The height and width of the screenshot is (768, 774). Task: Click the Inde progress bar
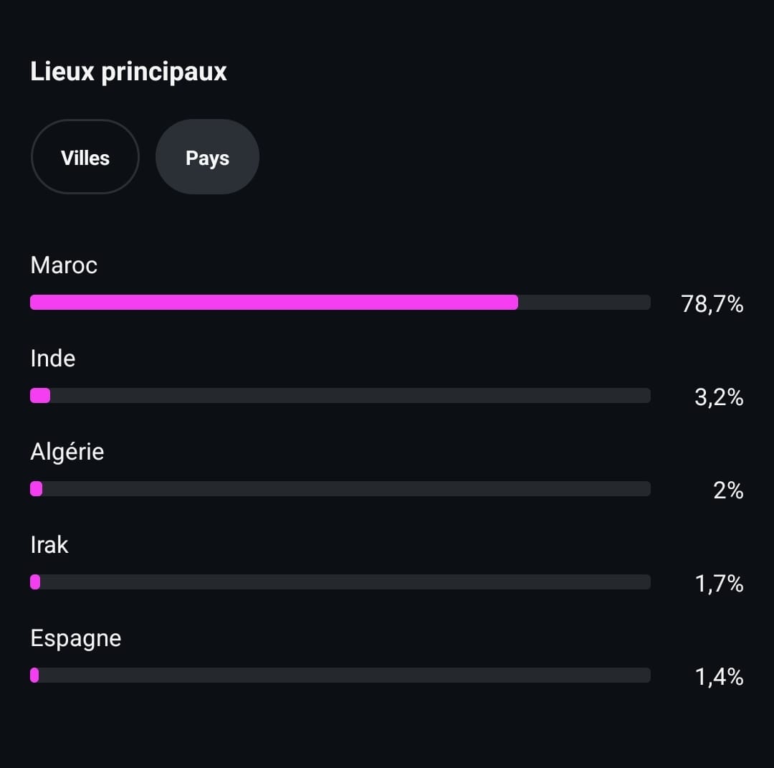tap(340, 396)
